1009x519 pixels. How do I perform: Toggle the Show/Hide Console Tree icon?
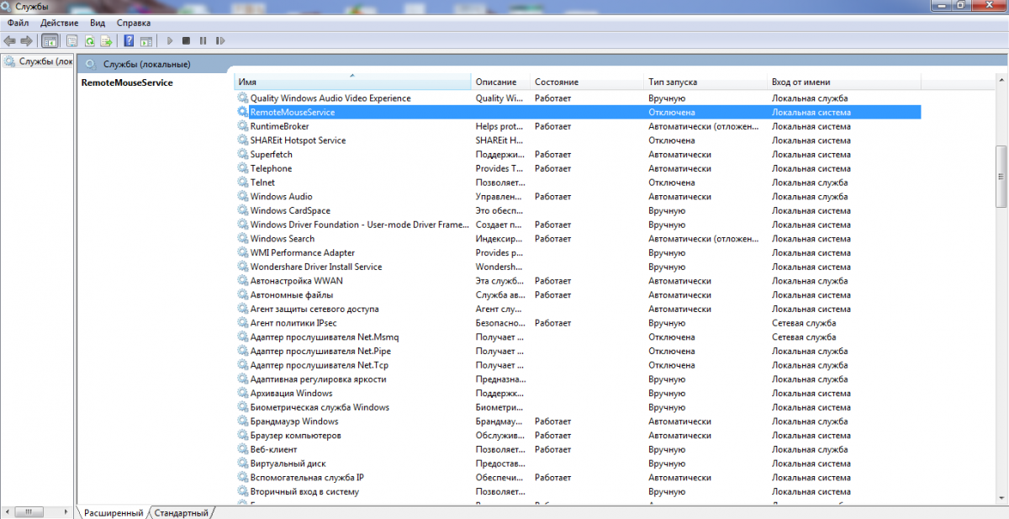tap(50, 40)
